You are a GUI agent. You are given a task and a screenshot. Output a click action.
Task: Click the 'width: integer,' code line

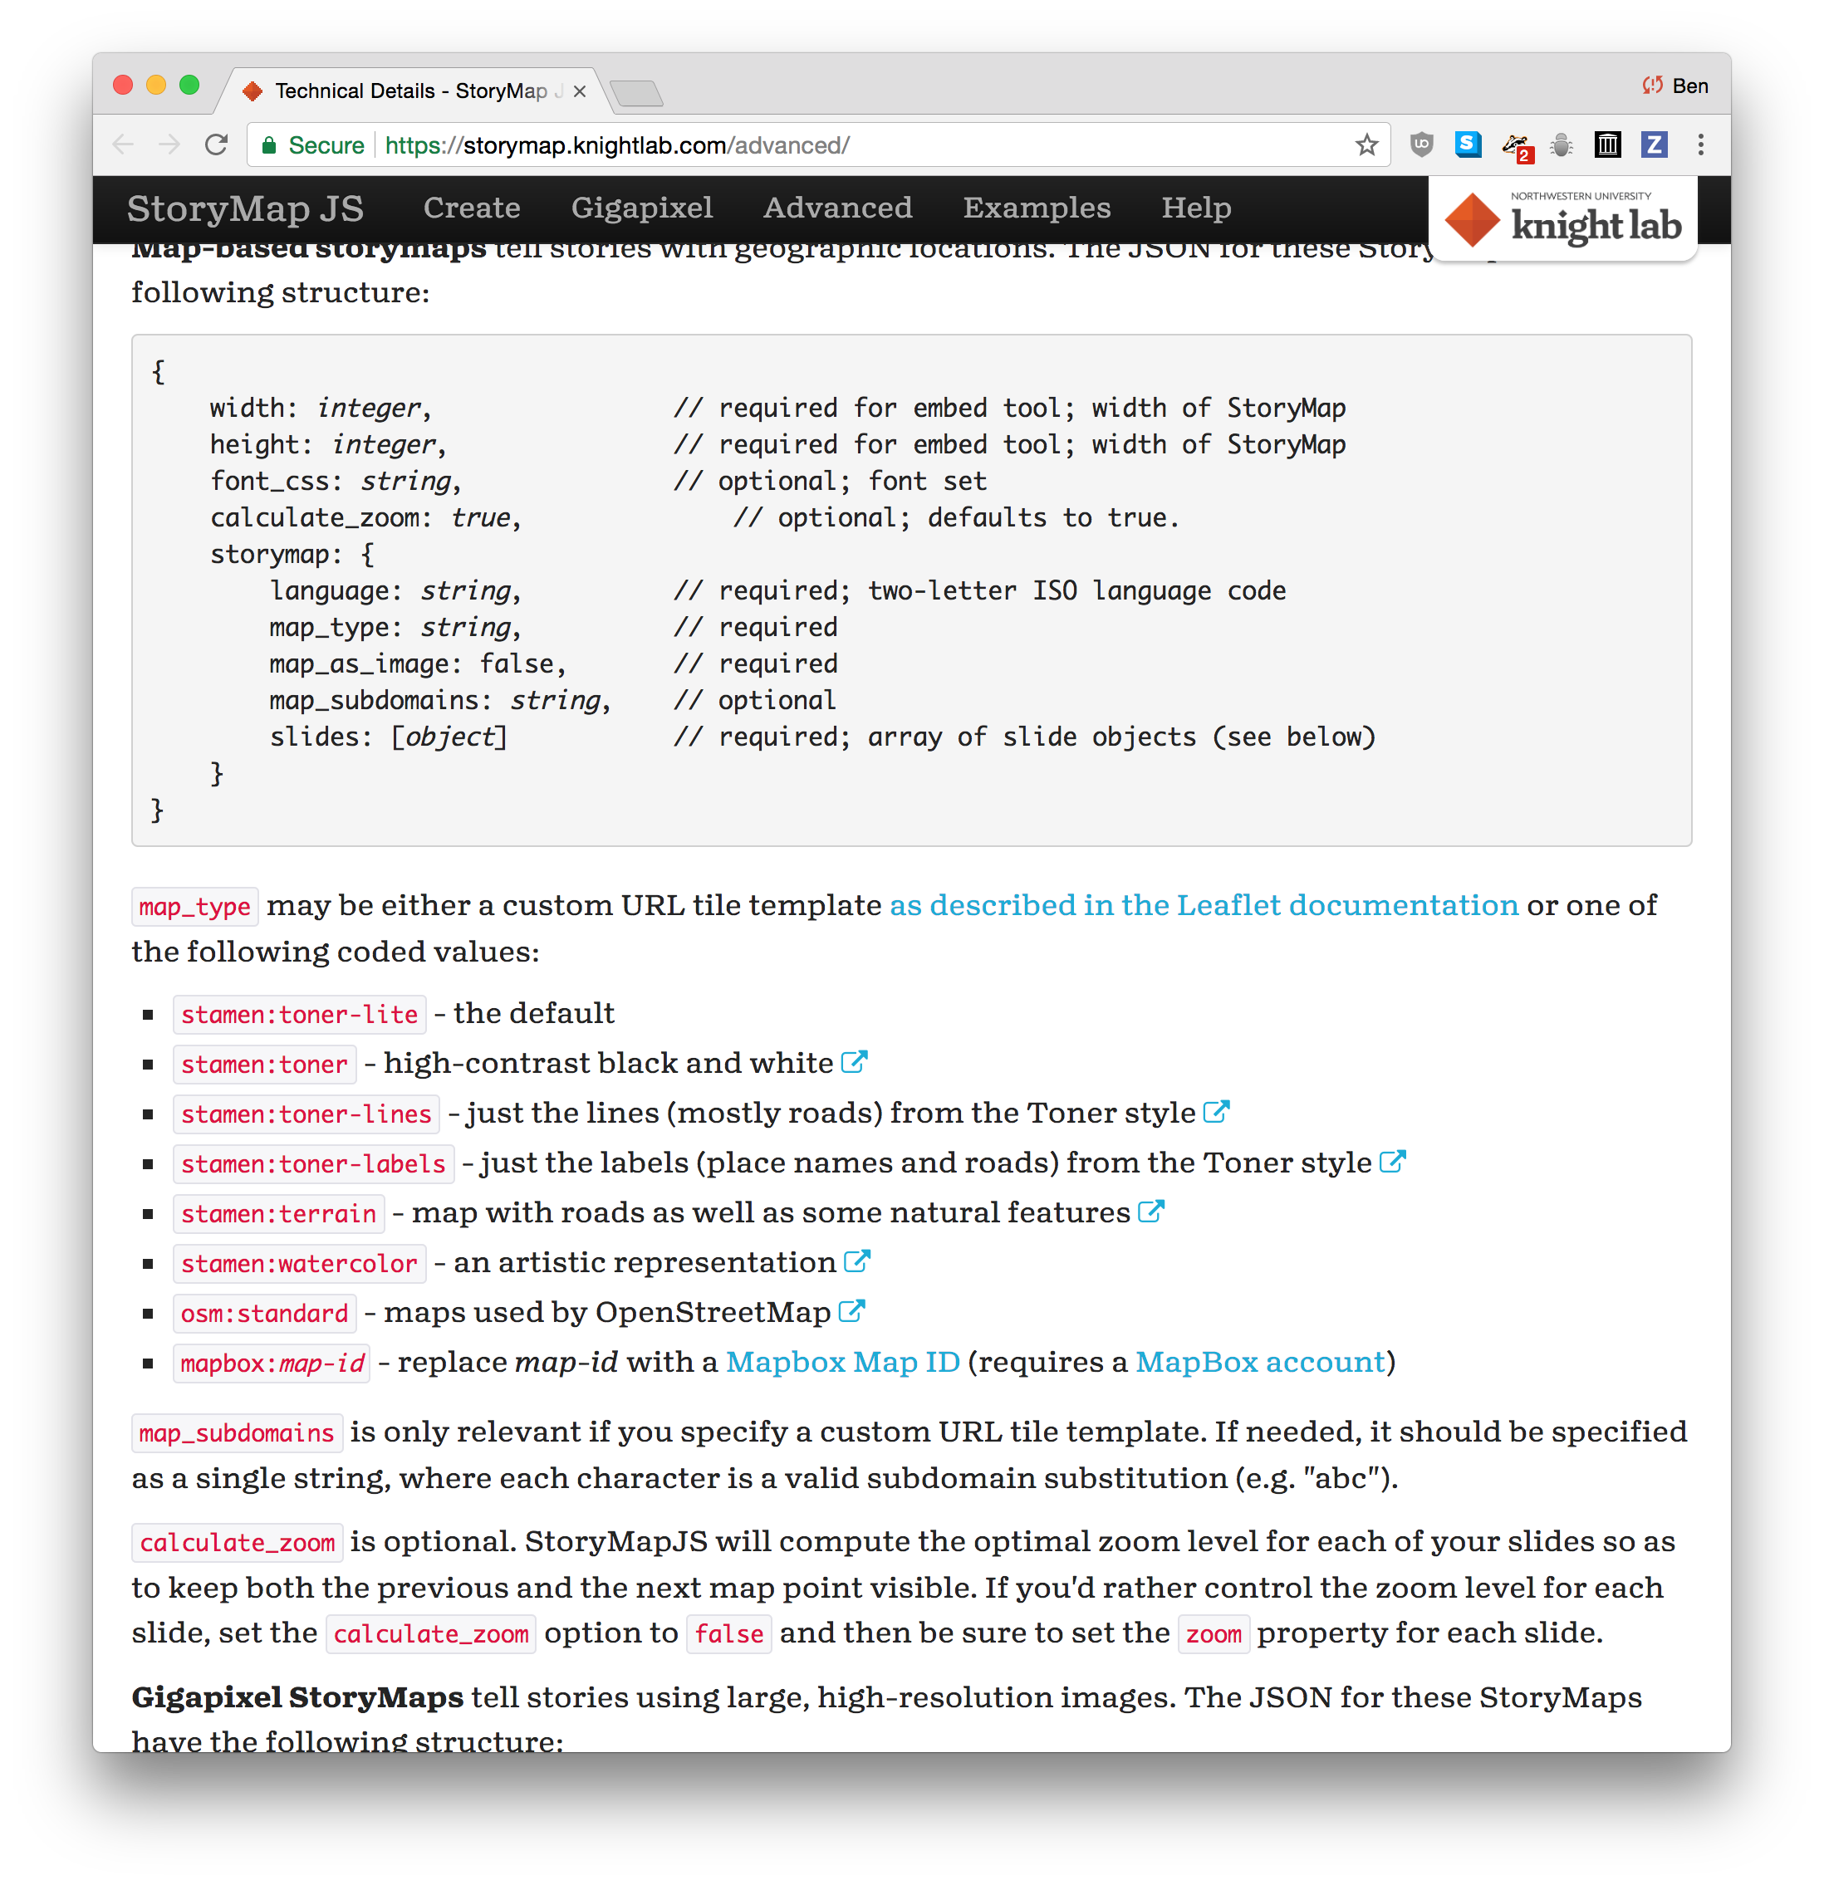tap(321, 408)
